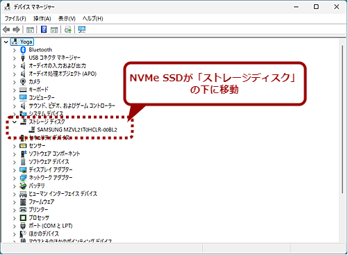The image size is (348, 255).
Task: Click the Back arrow toolbar icon
Action: (x=6, y=29)
